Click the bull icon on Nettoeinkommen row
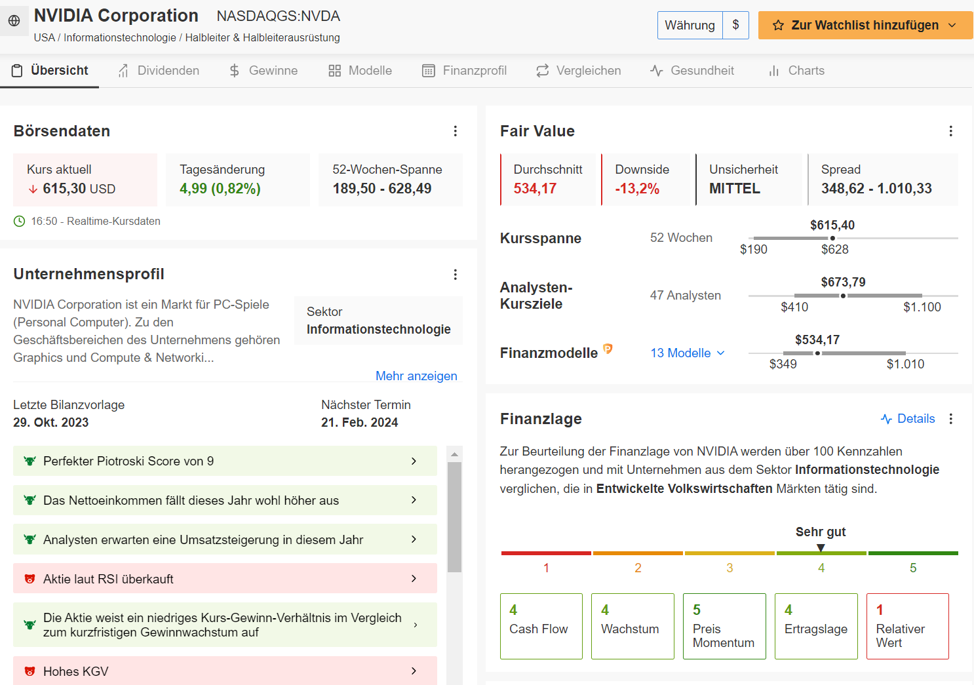Image resolution: width=974 pixels, height=685 pixels. 29,500
